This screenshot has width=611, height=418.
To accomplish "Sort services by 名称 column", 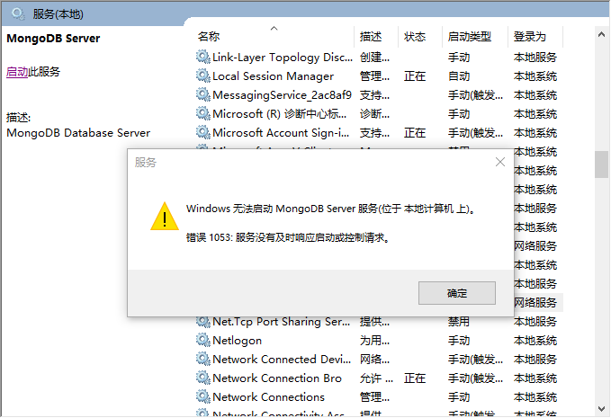I will (209, 37).
